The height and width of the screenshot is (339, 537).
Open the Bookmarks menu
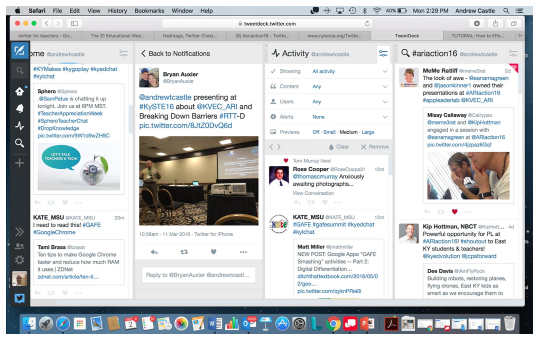tap(149, 10)
